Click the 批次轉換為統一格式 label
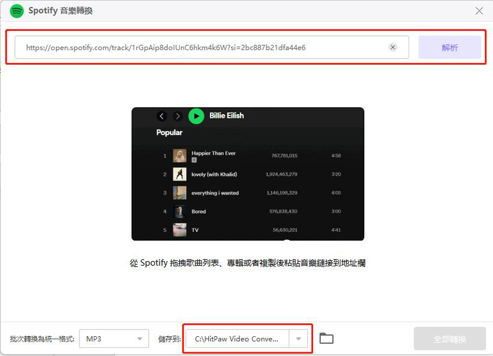The width and height of the screenshot is (493, 356). pyautogui.click(x=42, y=339)
